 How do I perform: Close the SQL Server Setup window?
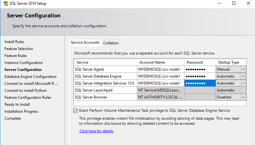click(x=248, y=3)
